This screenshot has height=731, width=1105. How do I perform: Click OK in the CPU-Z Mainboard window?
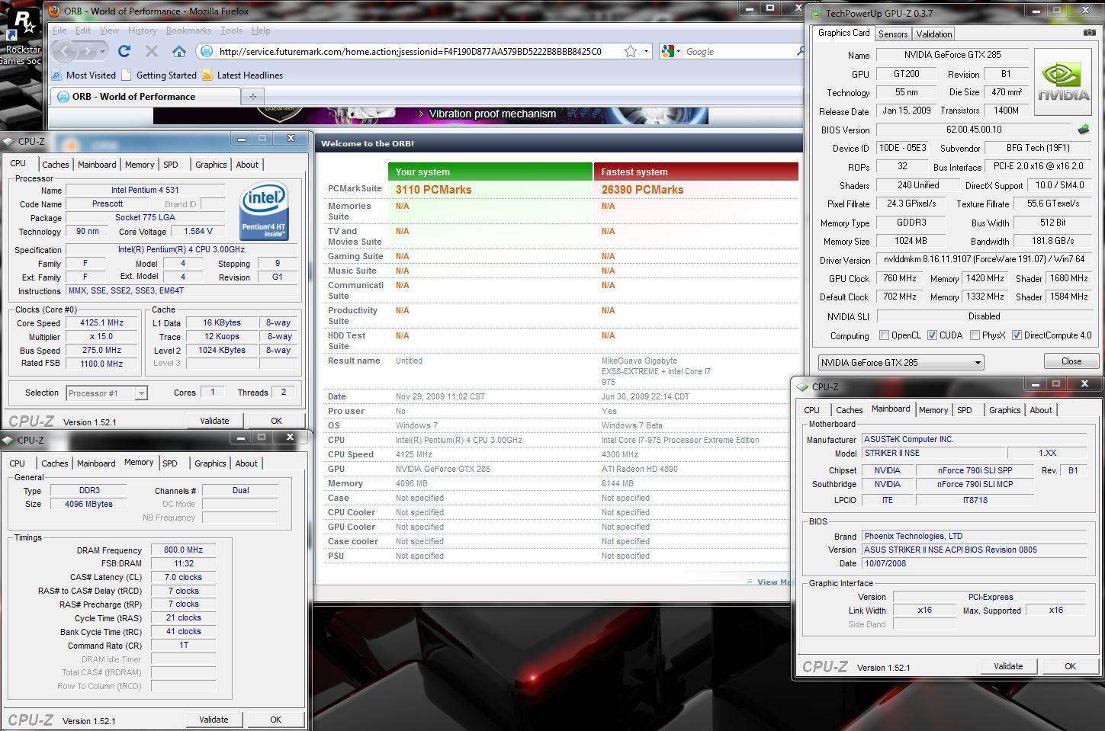coord(1070,666)
